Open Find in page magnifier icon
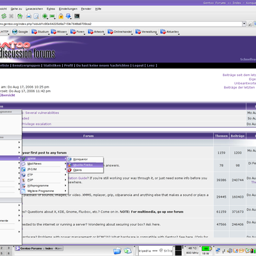 tap(36, 16)
